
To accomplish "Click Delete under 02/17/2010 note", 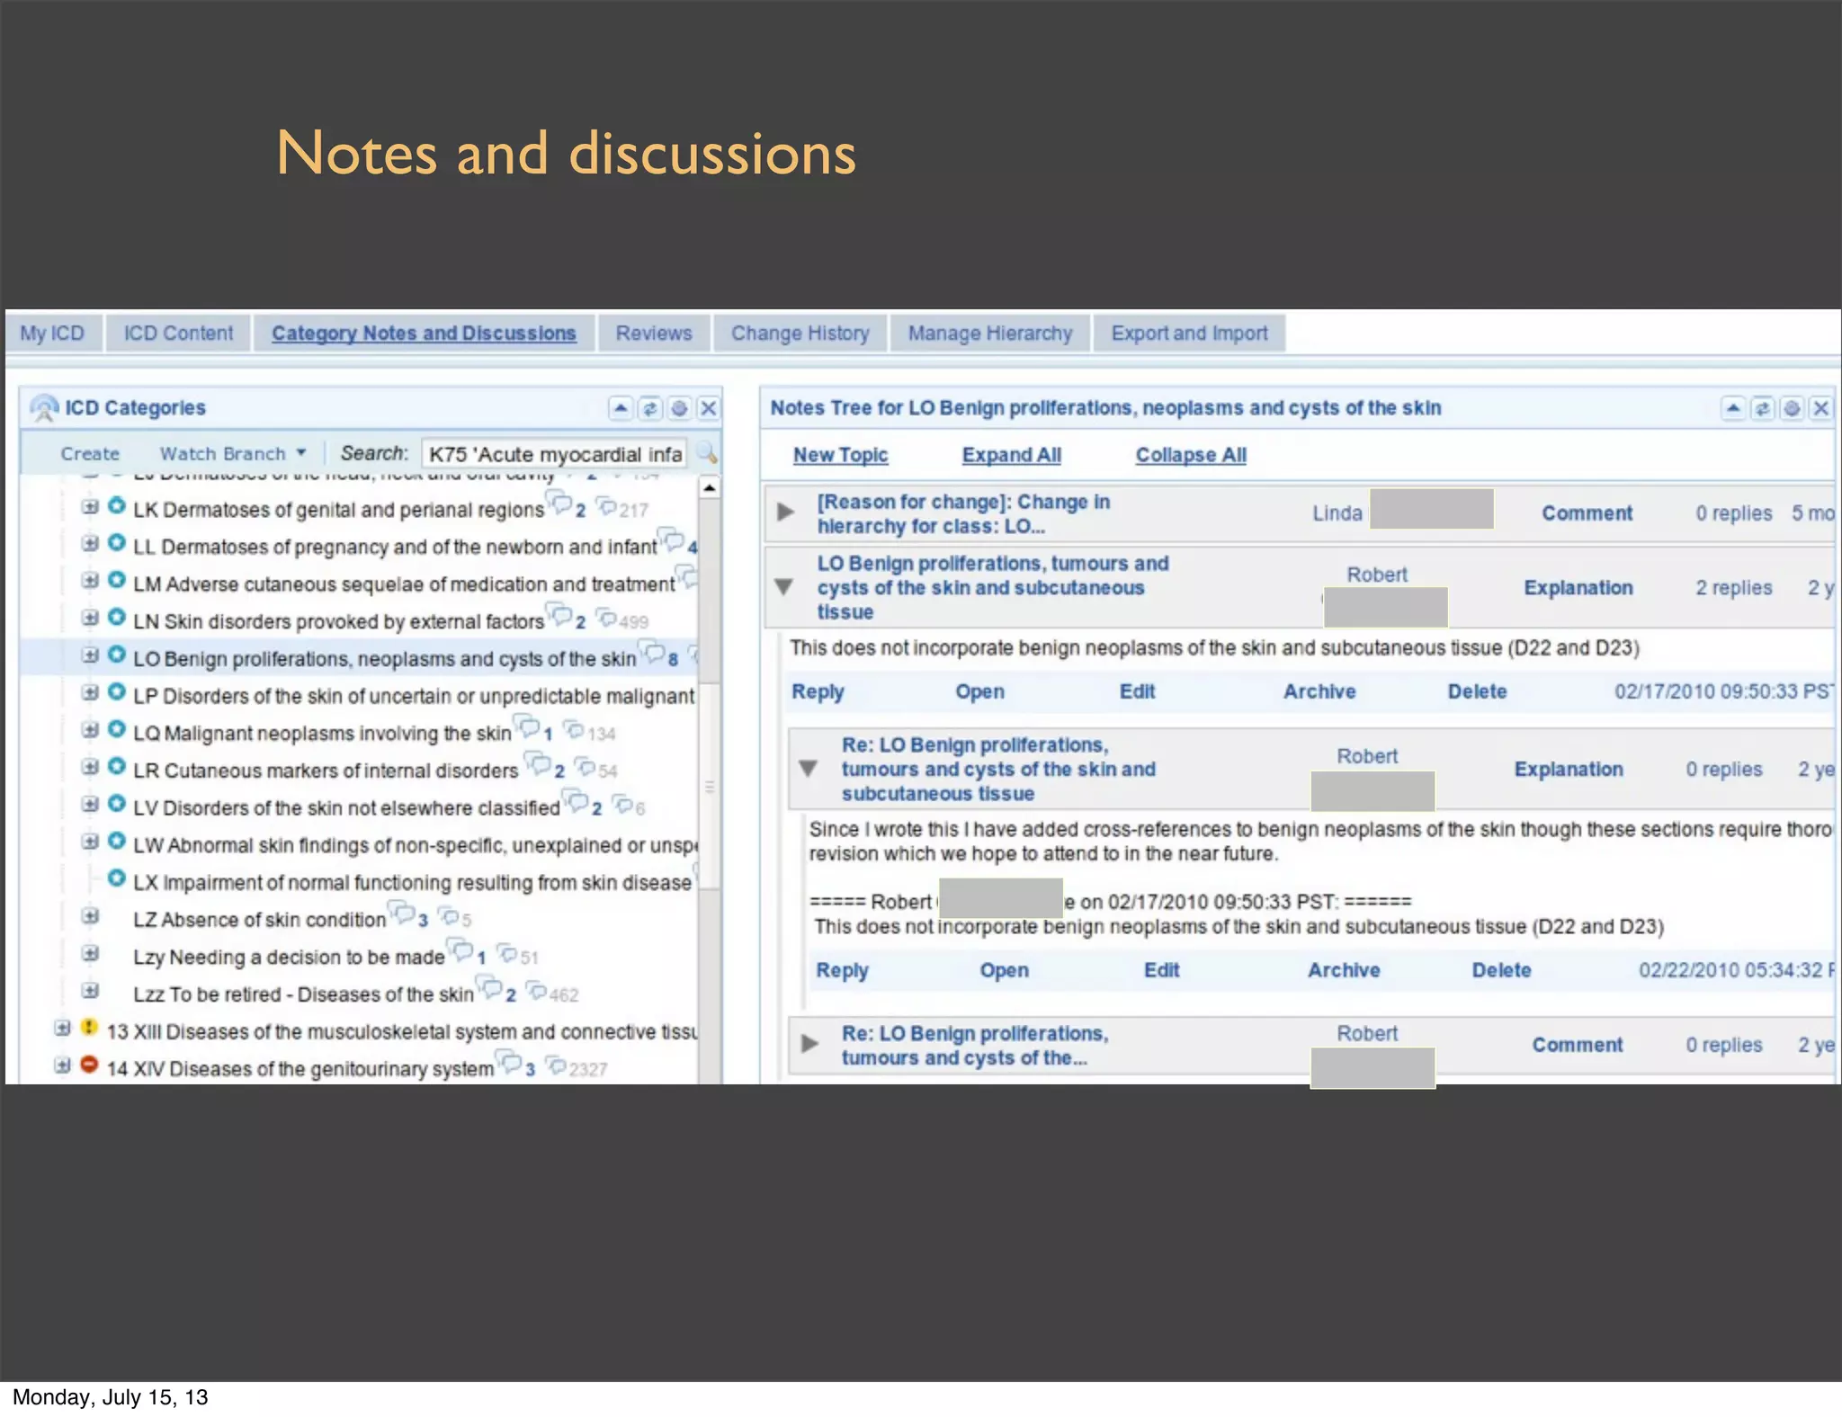I will [1477, 691].
